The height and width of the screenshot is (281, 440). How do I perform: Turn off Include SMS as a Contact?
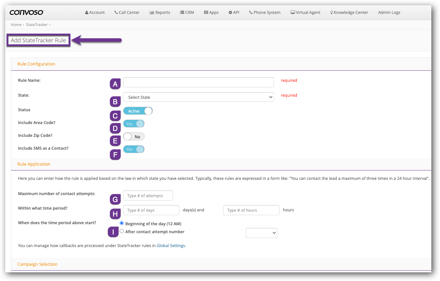click(x=134, y=149)
